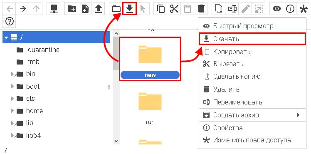Click the resize image toolbar icon
Screen dimensions: 311x154
tap(259, 9)
